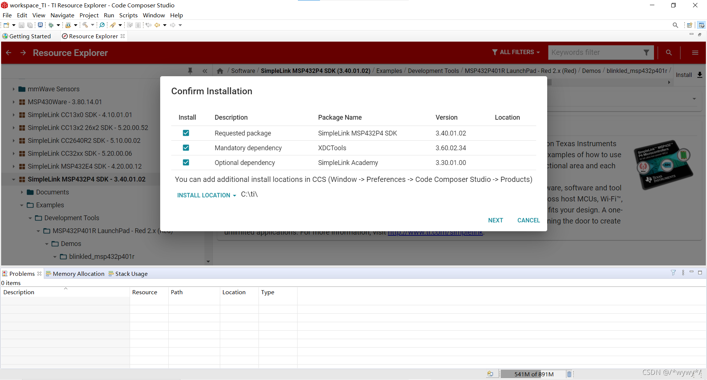
Task: Click the Build hammer icon
Action: point(85,25)
